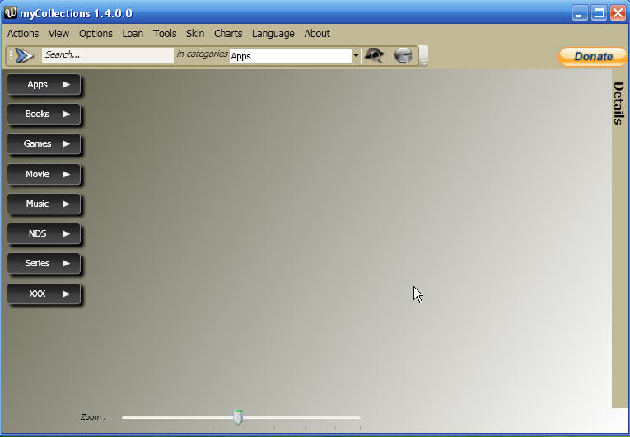Open the NDS category

pyautogui.click(x=44, y=233)
